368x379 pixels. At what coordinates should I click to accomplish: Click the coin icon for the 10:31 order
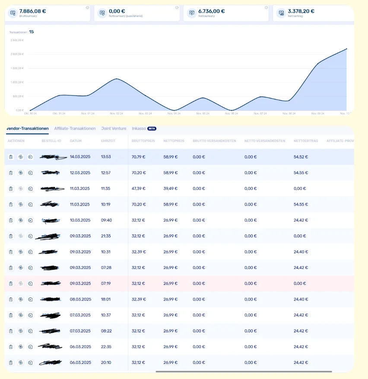click(21, 252)
